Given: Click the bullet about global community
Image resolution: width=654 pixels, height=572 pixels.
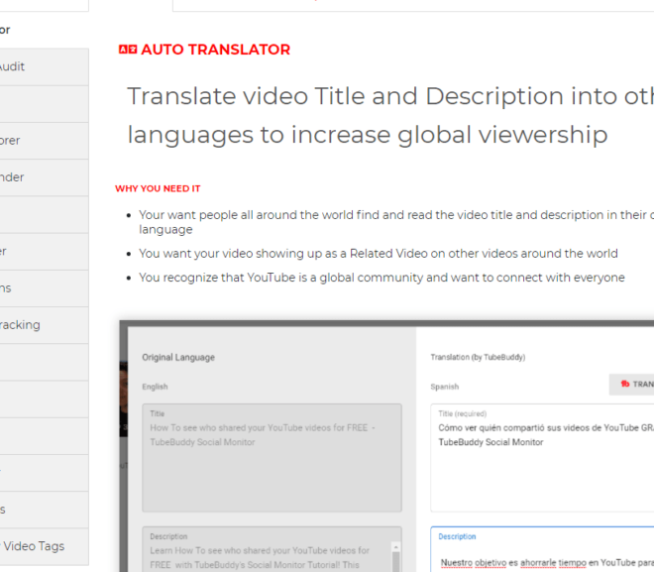Looking at the screenshot, I should click(x=381, y=278).
